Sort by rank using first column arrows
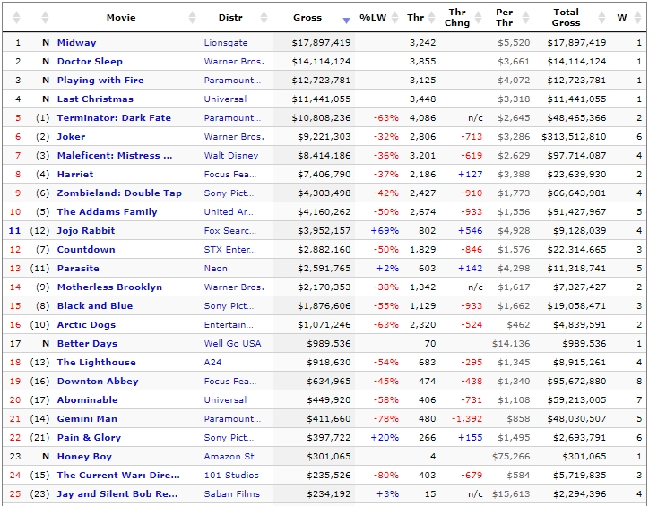Screen dimensions: 649x506 tap(16, 17)
